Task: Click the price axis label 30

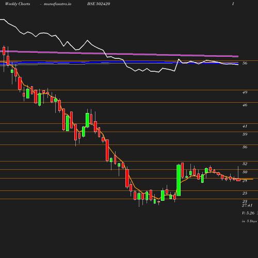Action: point(245,172)
